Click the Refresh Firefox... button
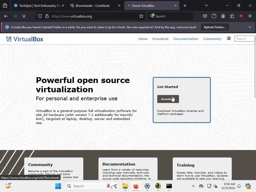256x192 pixels. [x=215, y=27]
